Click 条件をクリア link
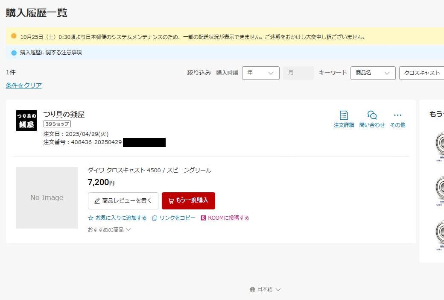The image size is (444, 300). click(x=24, y=85)
